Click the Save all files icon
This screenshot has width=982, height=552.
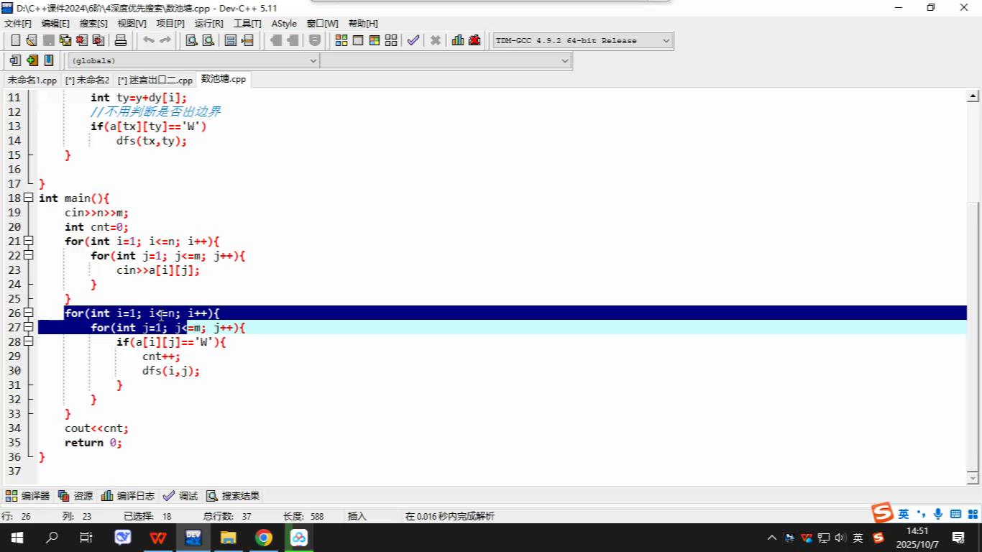point(65,40)
